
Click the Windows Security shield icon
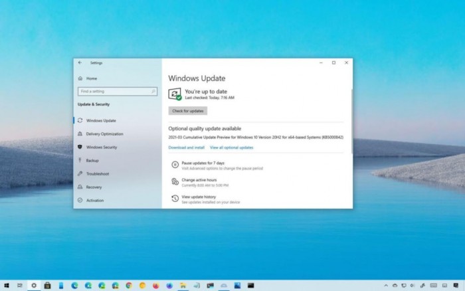[x=80, y=147]
